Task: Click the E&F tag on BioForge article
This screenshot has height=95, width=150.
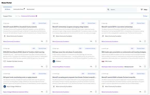Action: click(x=80, y=48)
